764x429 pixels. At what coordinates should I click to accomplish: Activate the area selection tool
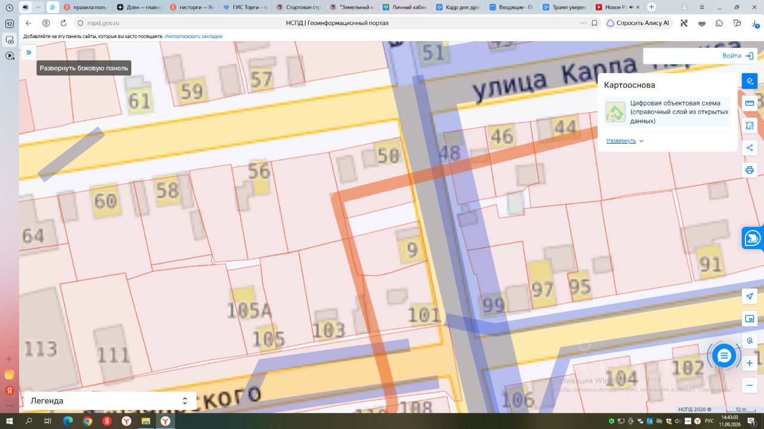750,126
